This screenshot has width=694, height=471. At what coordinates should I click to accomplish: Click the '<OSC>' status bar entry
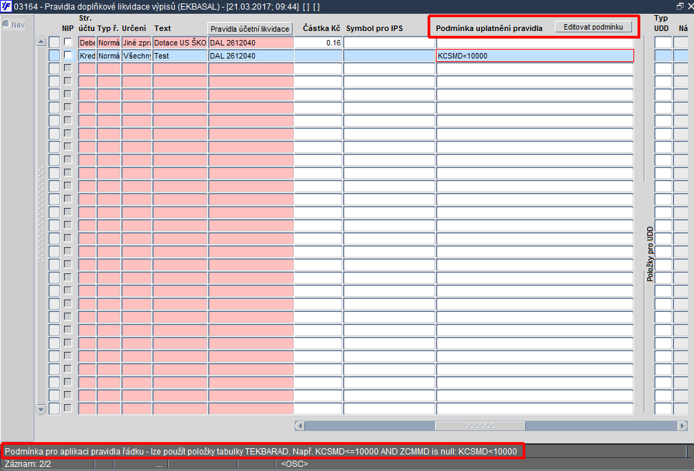[295, 464]
